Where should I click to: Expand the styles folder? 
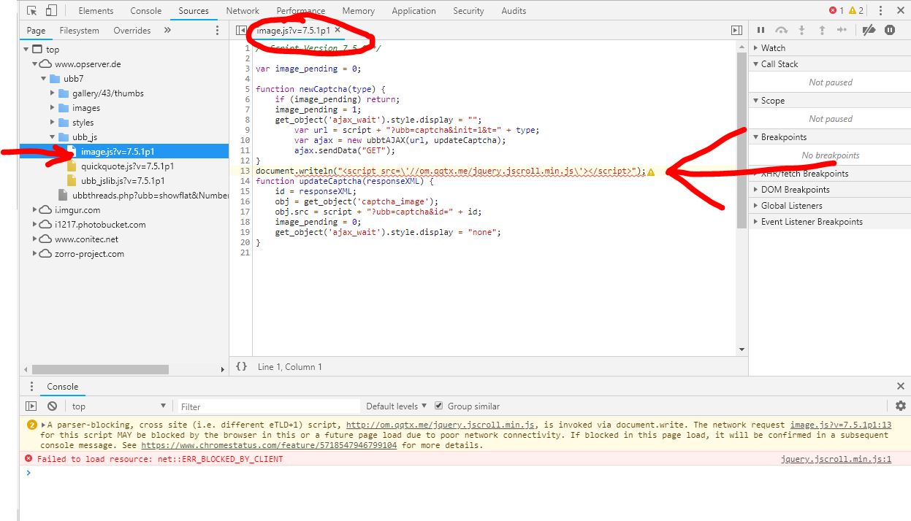click(x=53, y=122)
